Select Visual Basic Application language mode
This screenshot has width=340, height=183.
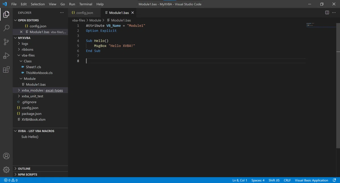tap(311, 180)
